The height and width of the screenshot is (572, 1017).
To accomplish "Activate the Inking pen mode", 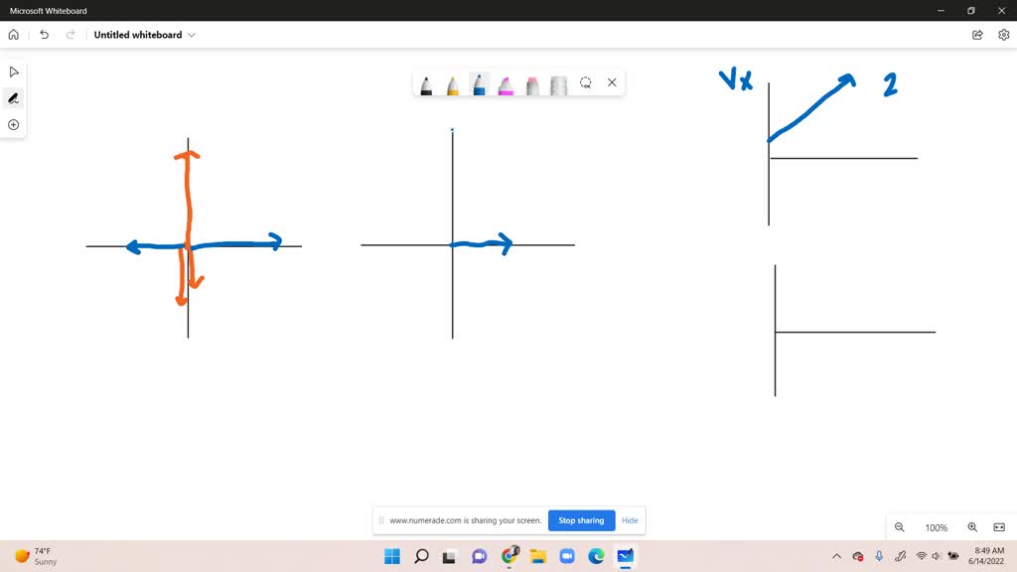I will 14,98.
